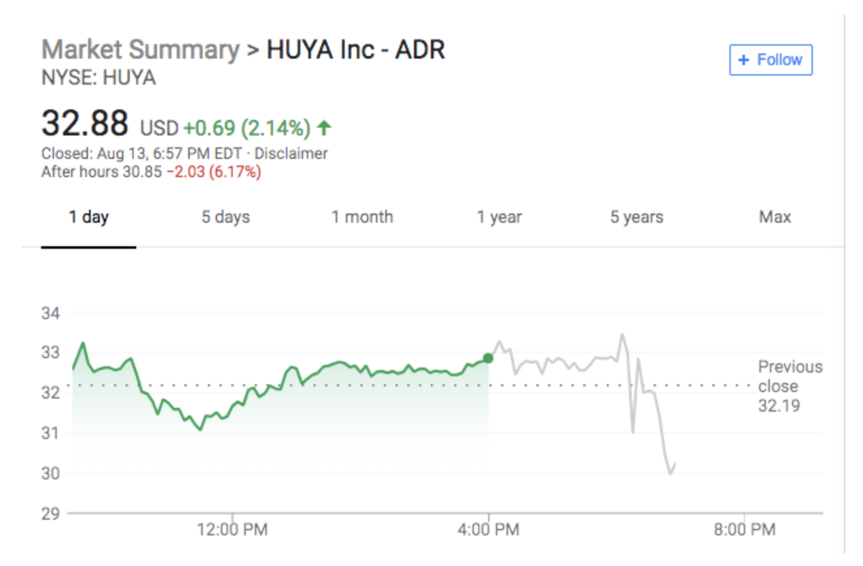The width and height of the screenshot is (863, 566).
Task: Select the 1 day tab
Action: pyautogui.click(x=89, y=217)
